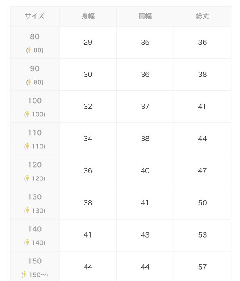The image size is (240, 281).
Task: Click the size 150 row label
Action: click(35, 267)
